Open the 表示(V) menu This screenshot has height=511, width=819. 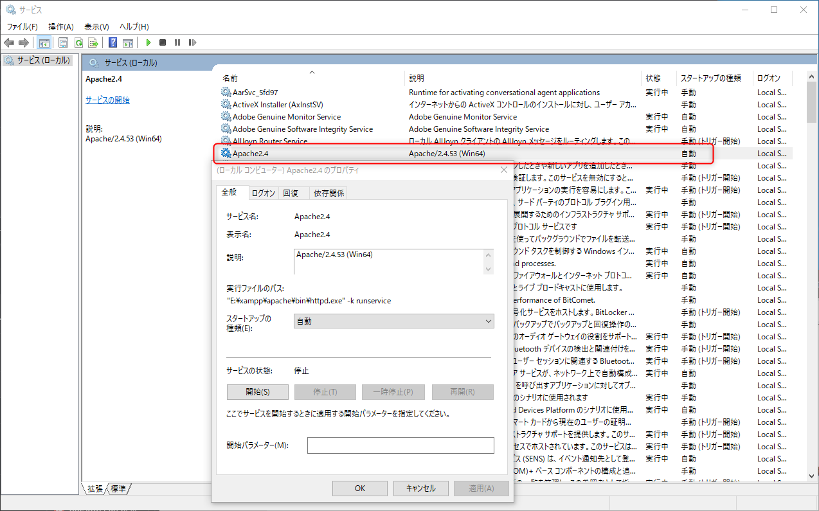click(x=96, y=26)
